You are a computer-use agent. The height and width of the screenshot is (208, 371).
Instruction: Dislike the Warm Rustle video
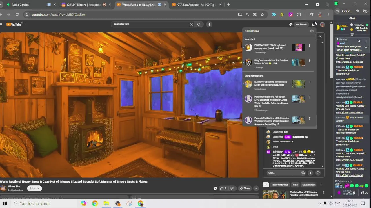232,188
